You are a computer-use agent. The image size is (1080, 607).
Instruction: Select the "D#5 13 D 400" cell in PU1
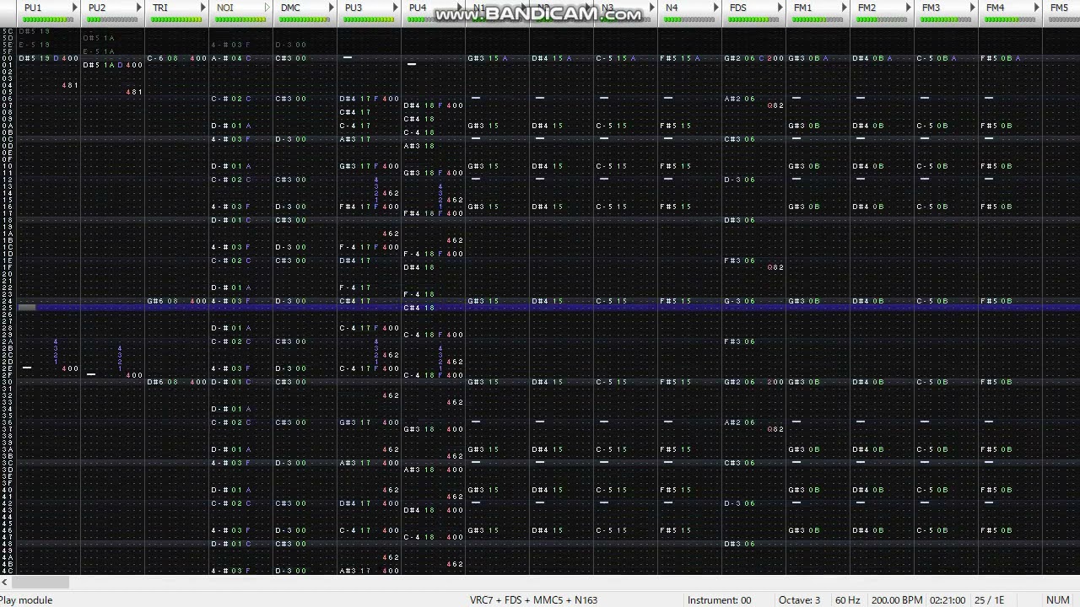[x=48, y=58]
